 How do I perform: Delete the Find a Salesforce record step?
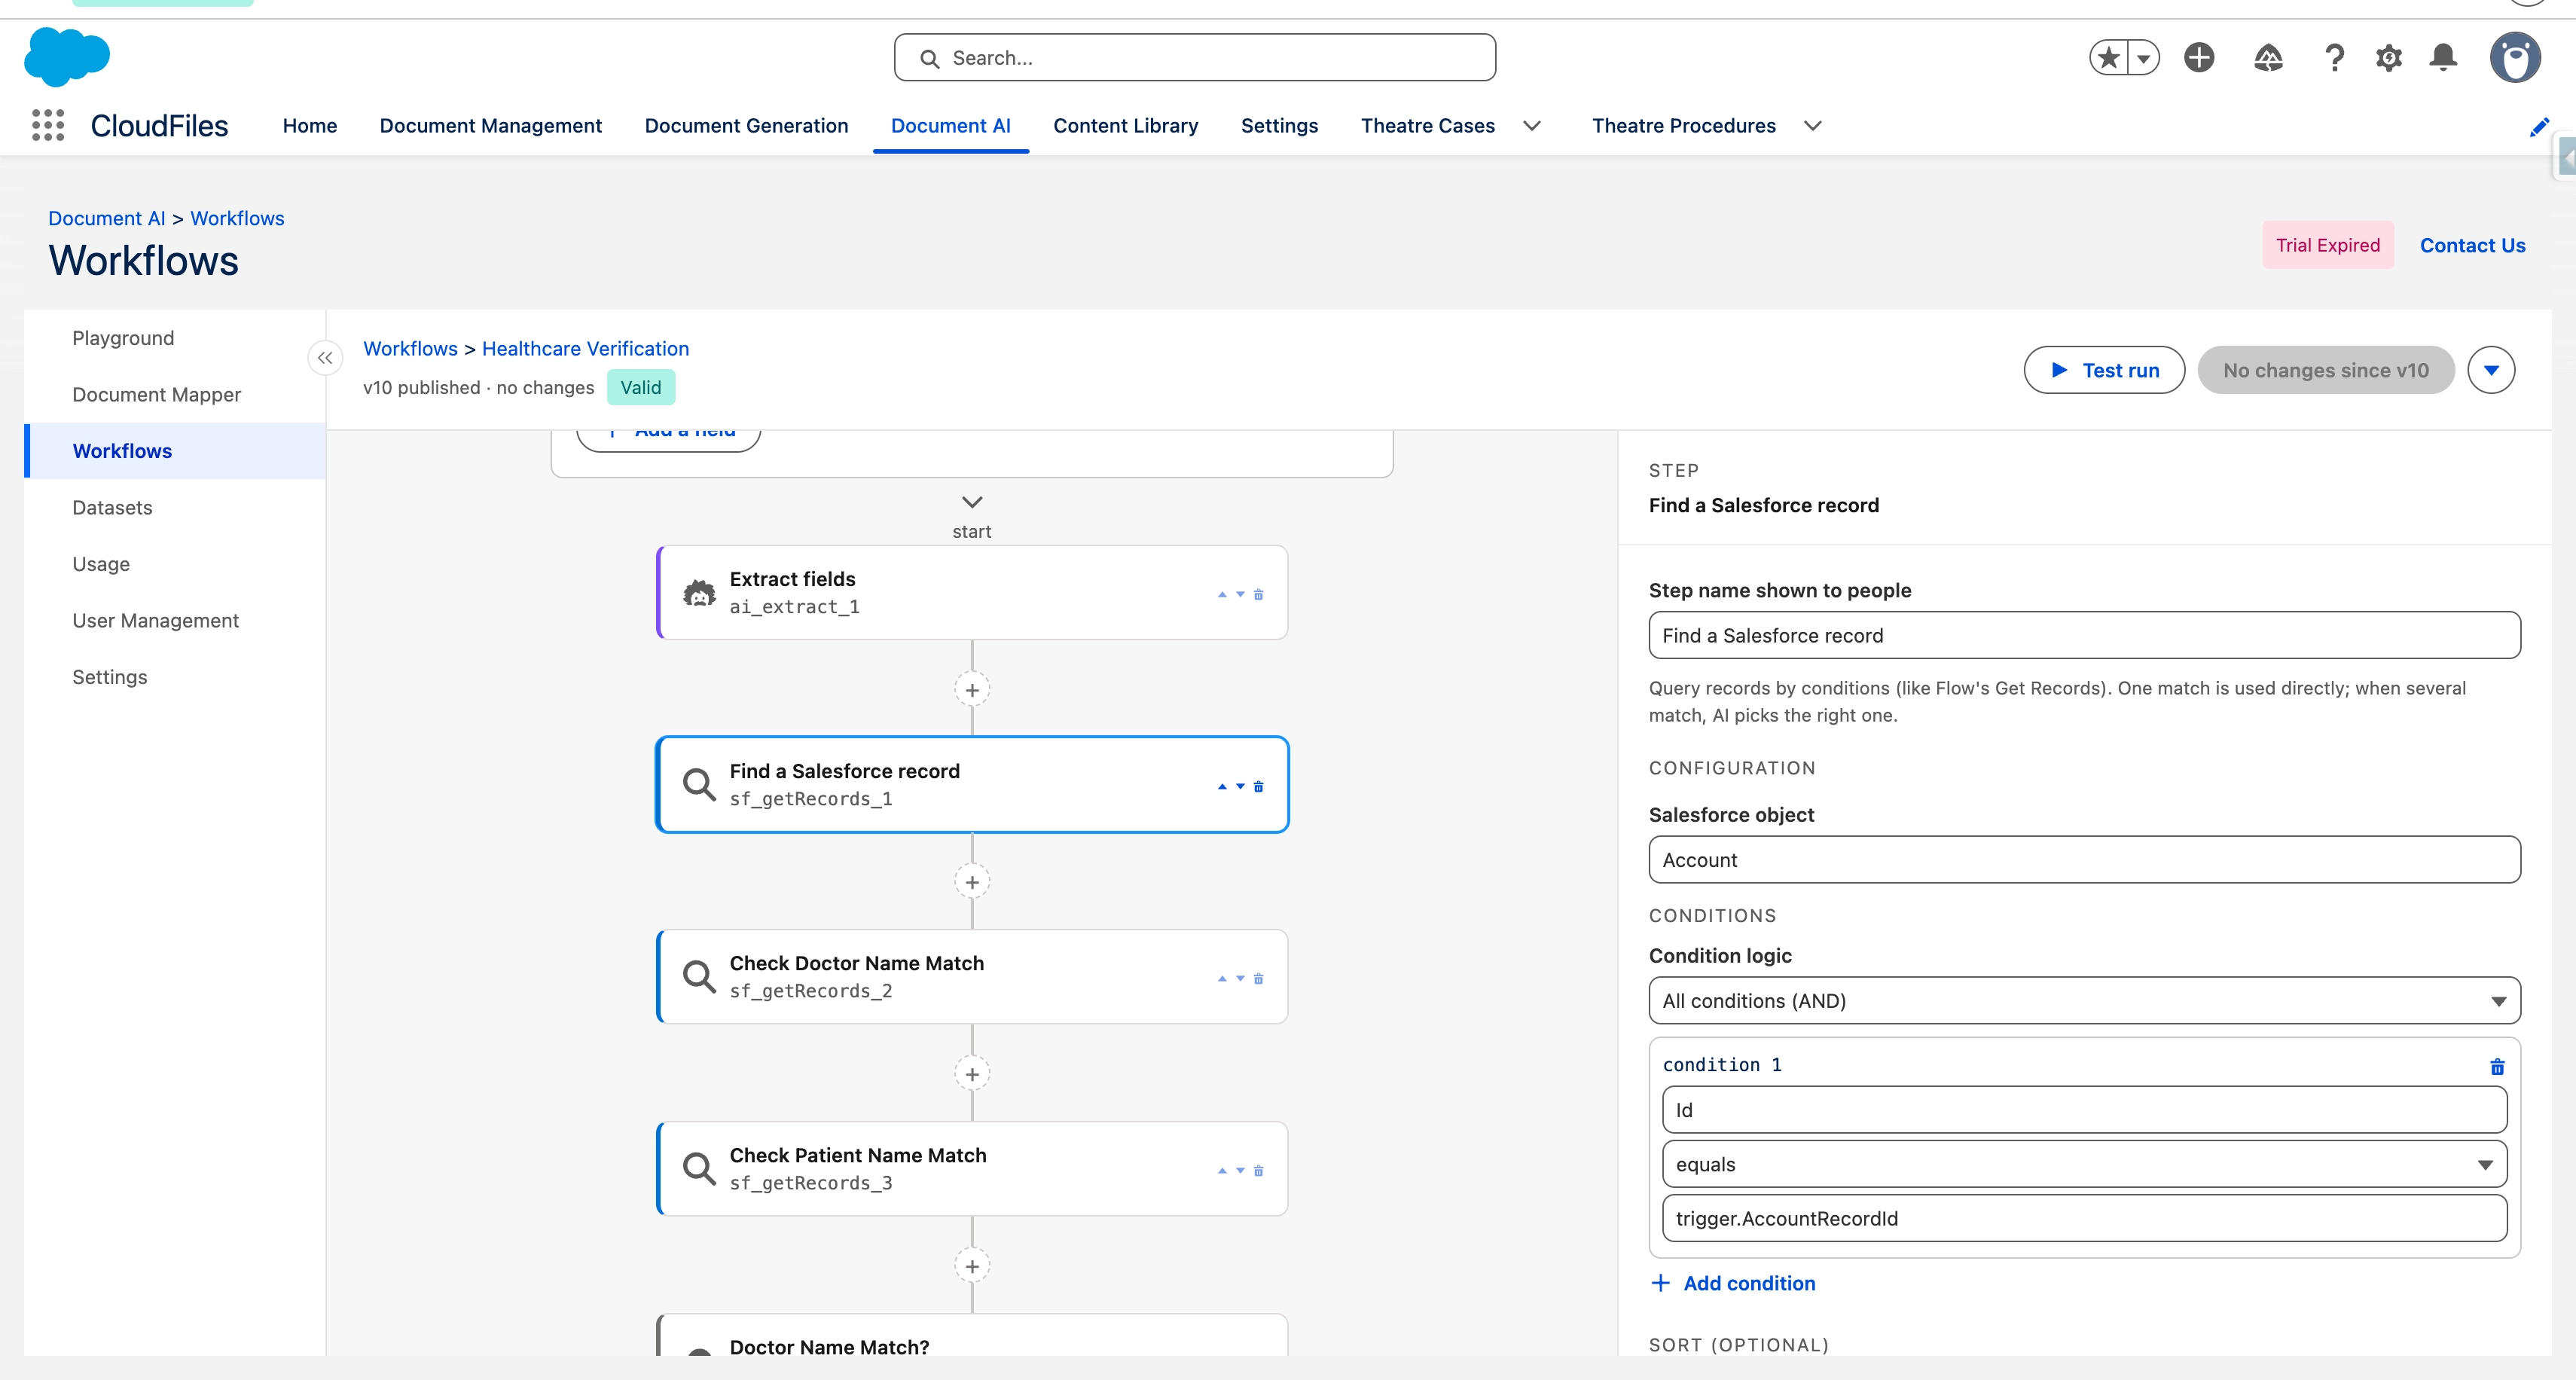1258,787
